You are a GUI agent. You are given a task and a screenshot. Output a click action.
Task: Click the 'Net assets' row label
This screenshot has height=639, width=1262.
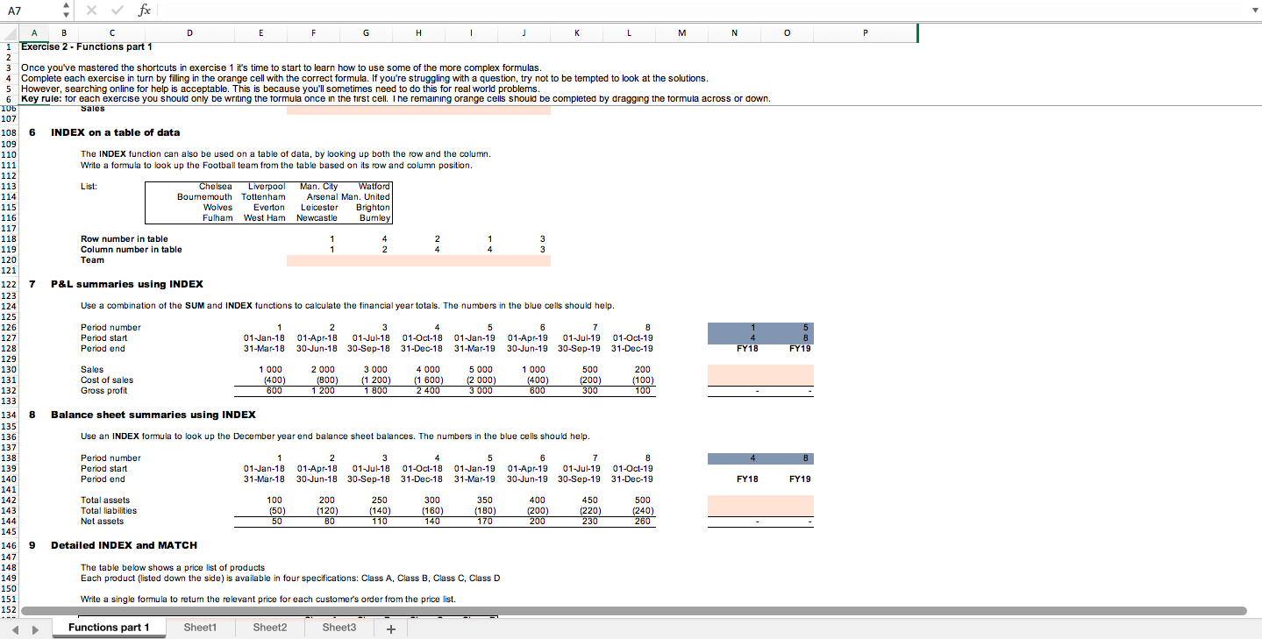coord(103,522)
